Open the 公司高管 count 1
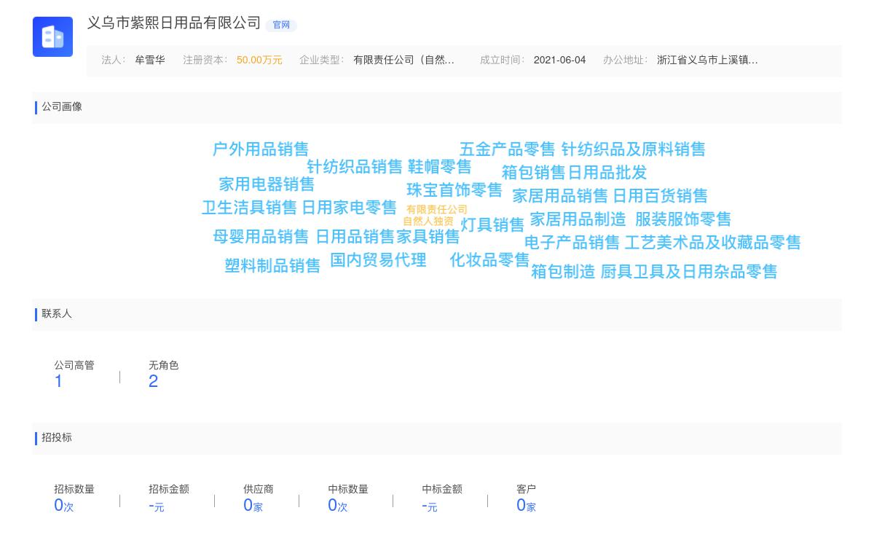 (58, 382)
